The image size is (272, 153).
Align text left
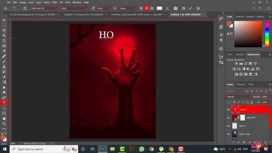coord(142,8)
